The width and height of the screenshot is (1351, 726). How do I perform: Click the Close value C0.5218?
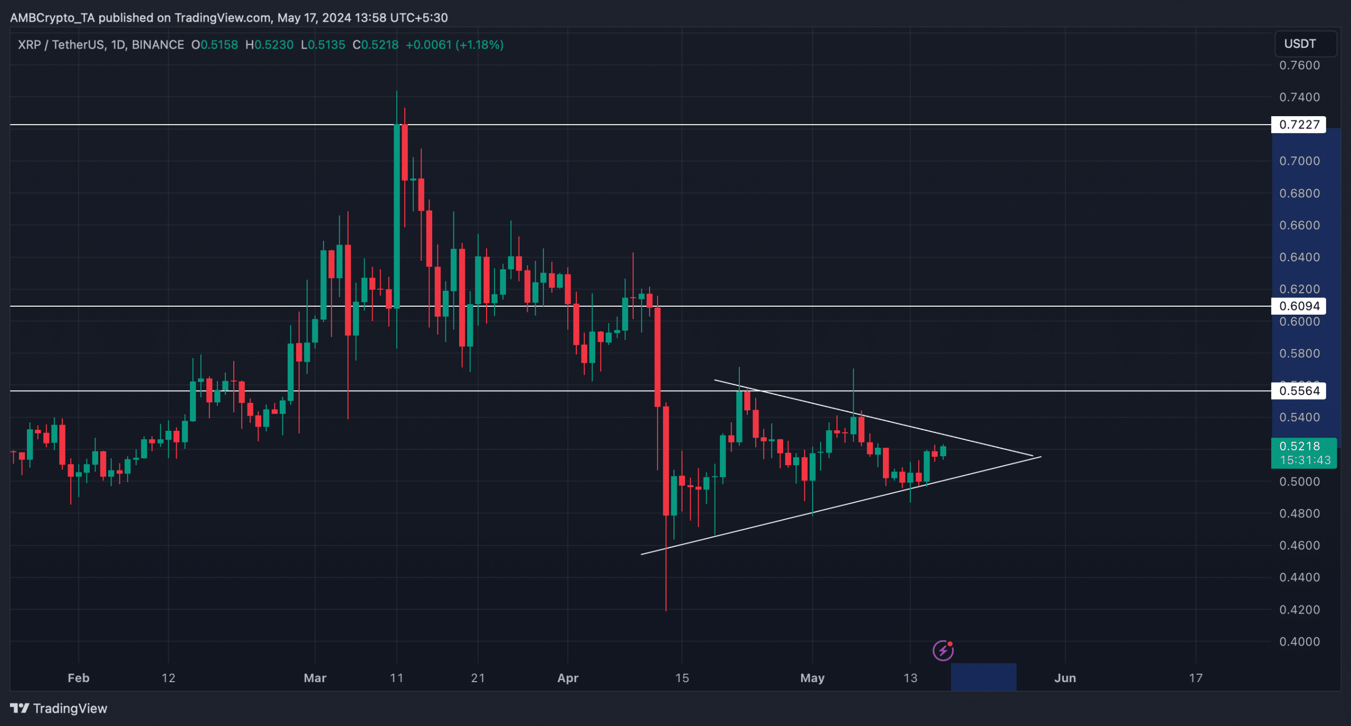pyautogui.click(x=376, y=45)
